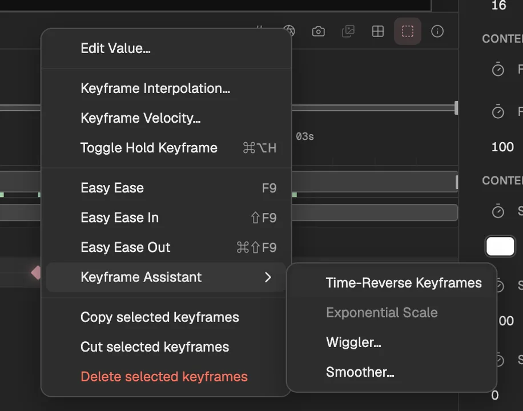Toggle the stopwatch above the white swatch

[498, 211]
